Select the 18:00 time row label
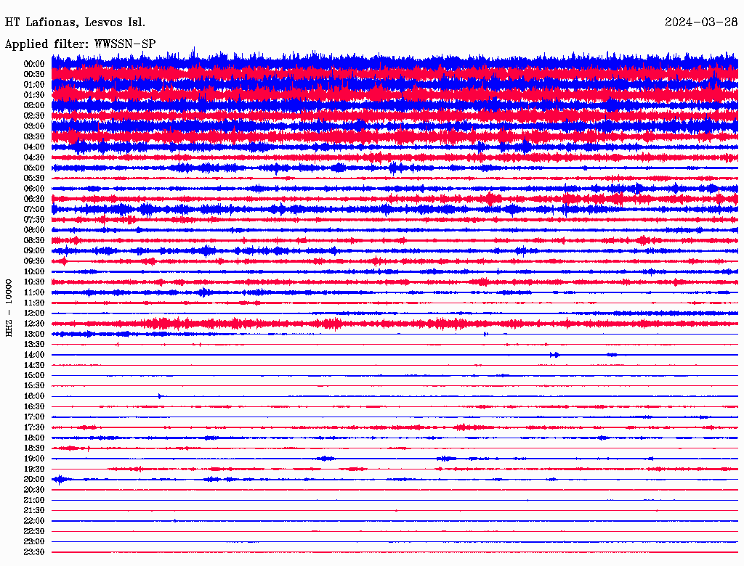The width and height of the screenshot is (744, 566). tap(34, 438)
